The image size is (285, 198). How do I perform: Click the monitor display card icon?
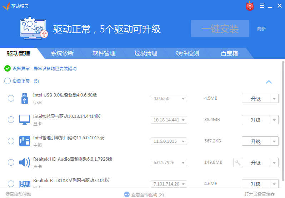25,120
